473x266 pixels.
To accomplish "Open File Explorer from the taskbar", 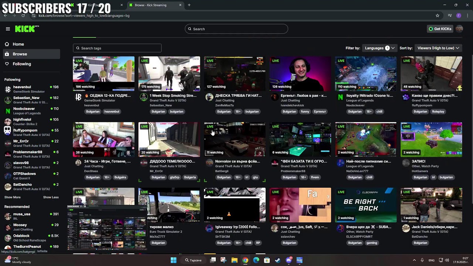I will point(234,260).
